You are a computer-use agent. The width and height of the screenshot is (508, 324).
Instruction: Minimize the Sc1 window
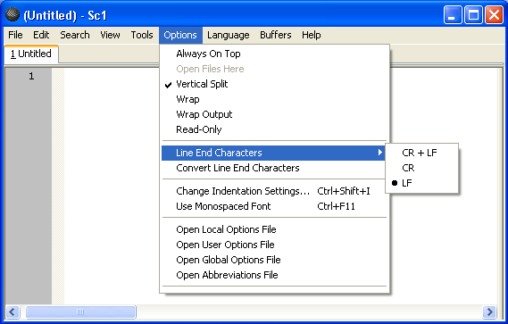pyautogui.click(x=453, y=15)
